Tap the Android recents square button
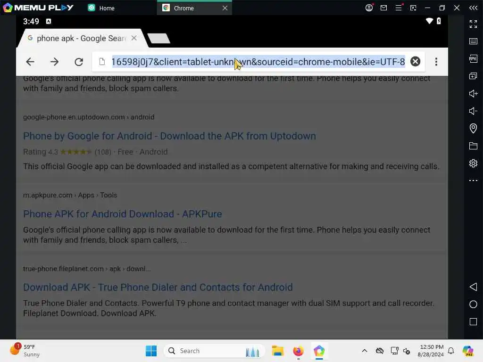This screenshot has width=483, height=362. click(473, 321)
